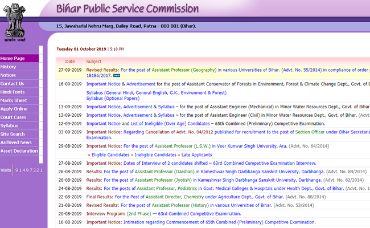Viewport: 370px width, 228px height.
Task: Open Asset Declaration page
Action: tap(19, 151)
